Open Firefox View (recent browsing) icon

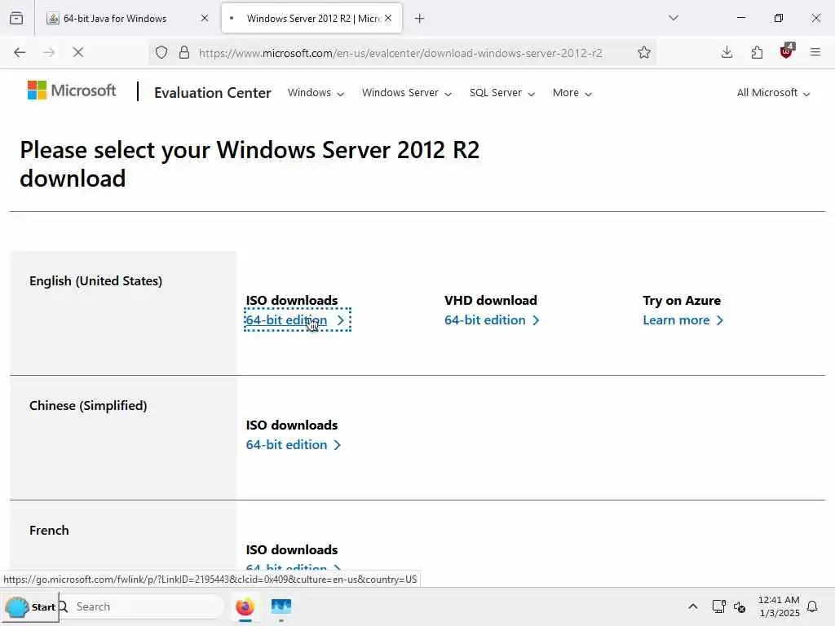point(16,18)
